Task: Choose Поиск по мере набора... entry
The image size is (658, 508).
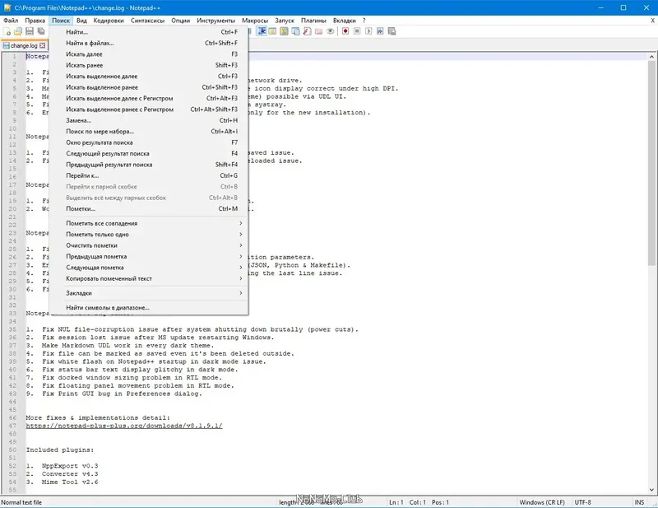Action: (x=149, y=132)
